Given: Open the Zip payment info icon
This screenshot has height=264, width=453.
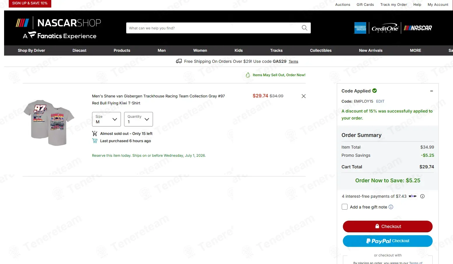Looking at the screenshot, I should click(x=422, y=196).
